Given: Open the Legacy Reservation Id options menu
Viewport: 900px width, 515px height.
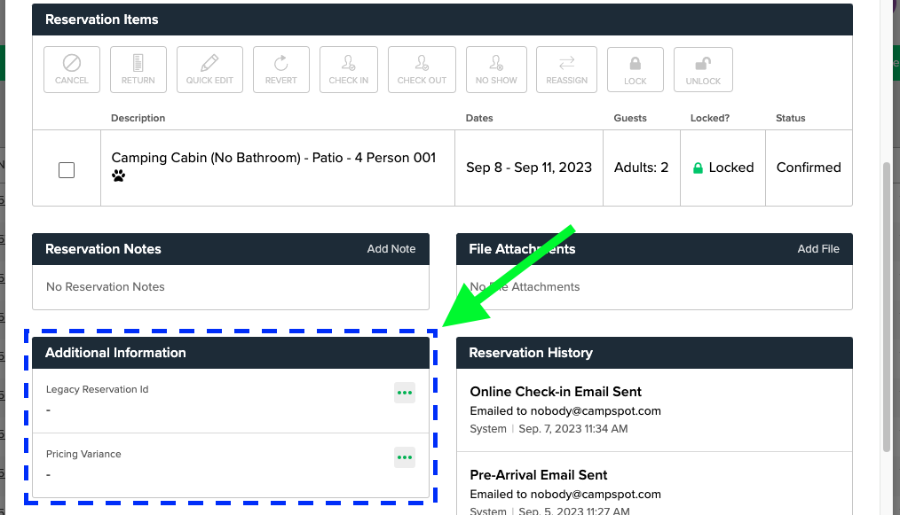Looking at the screenshot, I should point(405,393).
